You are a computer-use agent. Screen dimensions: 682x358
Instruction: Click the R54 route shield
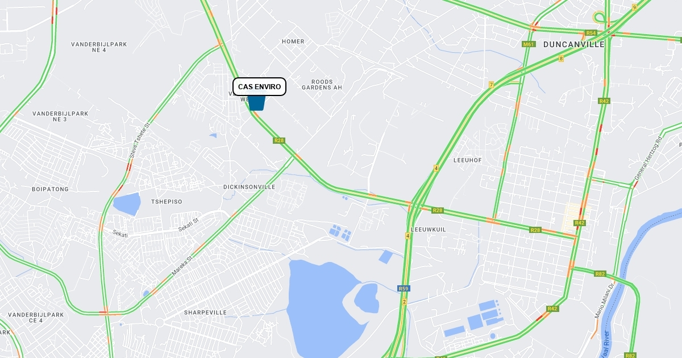591,34
